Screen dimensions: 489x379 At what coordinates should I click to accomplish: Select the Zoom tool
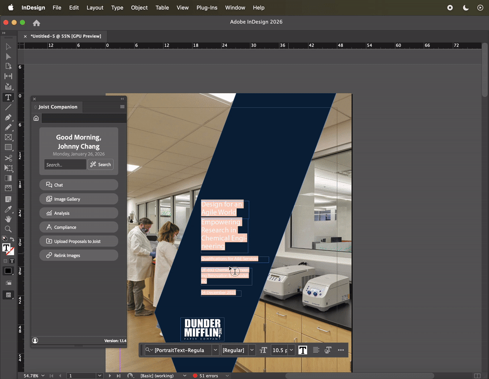8,229
